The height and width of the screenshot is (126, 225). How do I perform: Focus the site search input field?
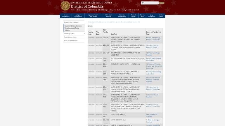(150, 3)
